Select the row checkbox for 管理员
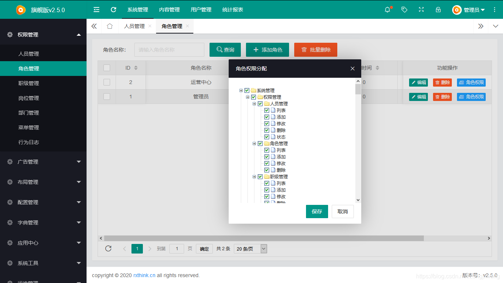Screen dimensions: 503x283 coord(107,97)
